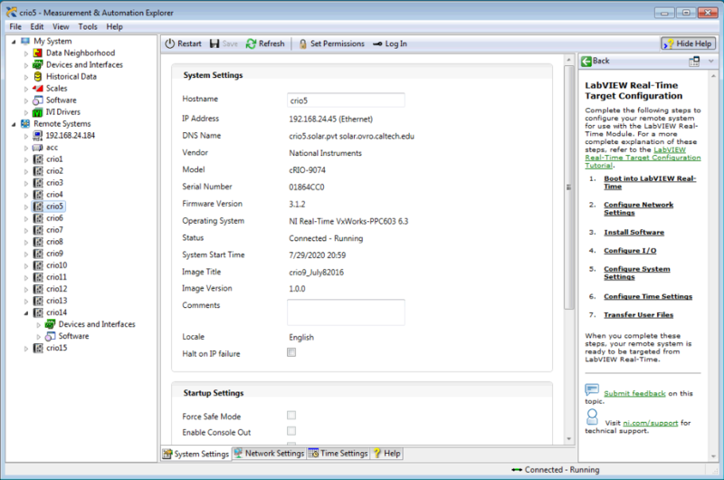Click the Data Neighborhood icon
The width and height of the screenshot is (724, 480).
[x=38, y=53]
